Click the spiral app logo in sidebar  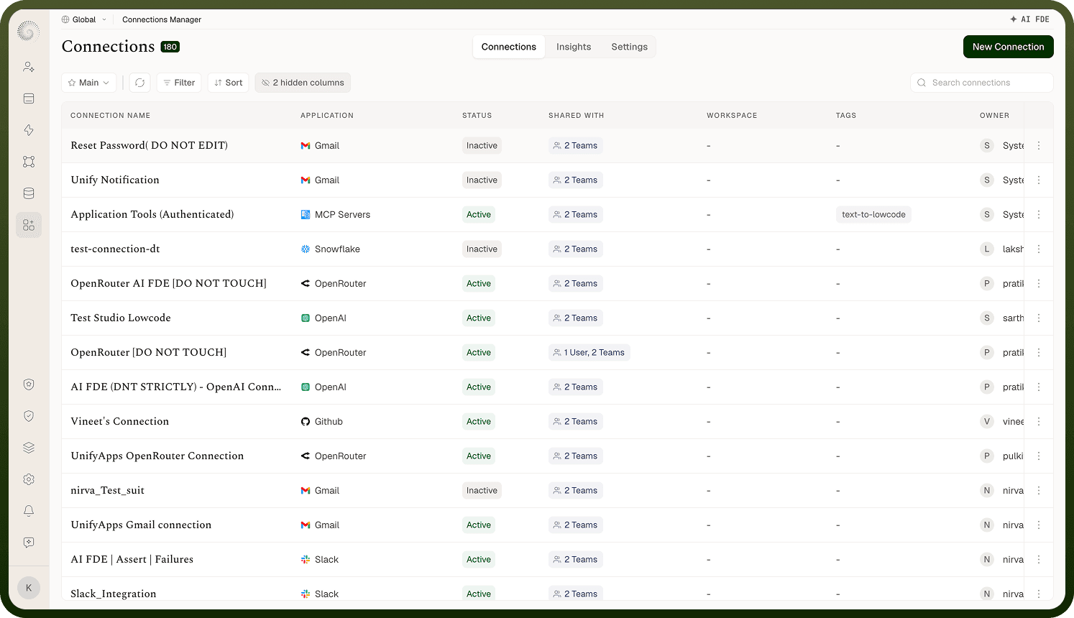[x=28, y=32]
